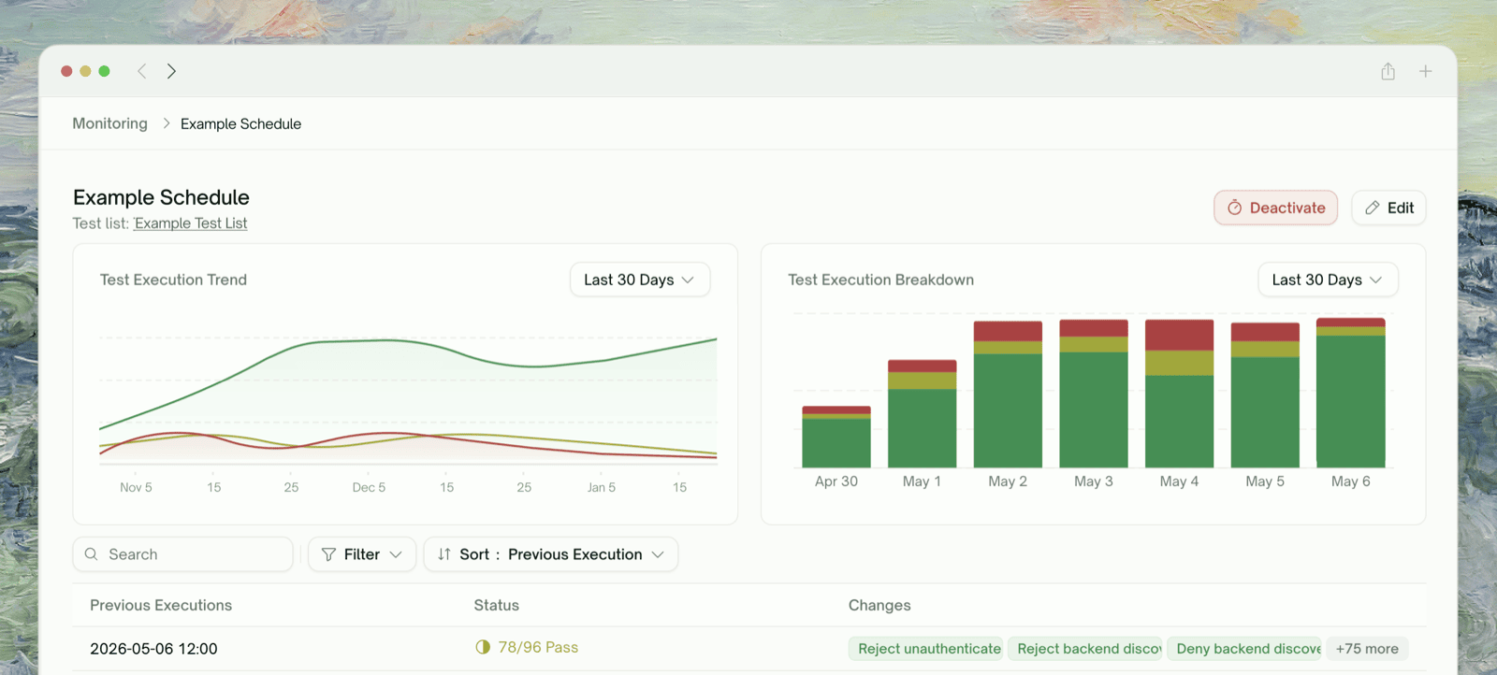The width and height of the screenshot is (1497, 675).
Task: Click the Nov 5 axis label on trend chart
Action: click(136, 487)
